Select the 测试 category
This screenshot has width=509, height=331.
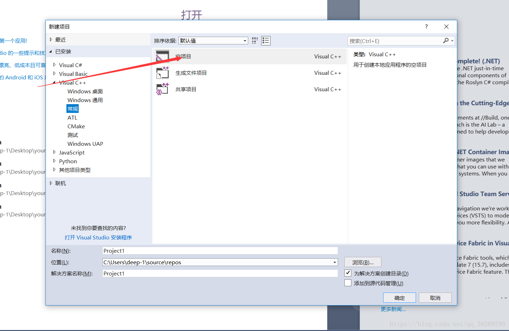point(73,135)
